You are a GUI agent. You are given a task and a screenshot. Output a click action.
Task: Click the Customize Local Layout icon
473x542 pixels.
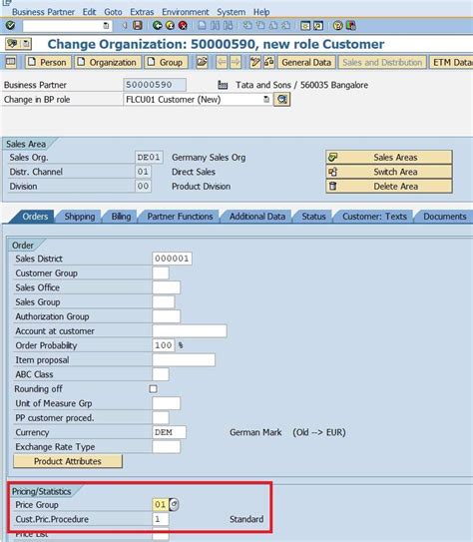(x=350, y=26)
